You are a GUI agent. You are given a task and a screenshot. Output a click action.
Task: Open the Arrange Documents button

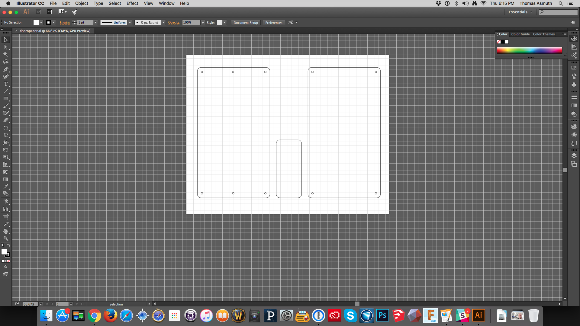tap(63, 12)
